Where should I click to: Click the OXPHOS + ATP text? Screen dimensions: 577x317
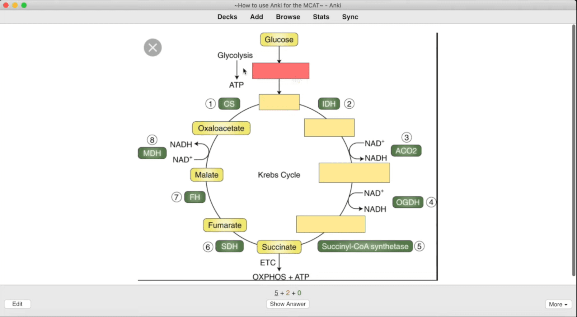click(281, 277)
